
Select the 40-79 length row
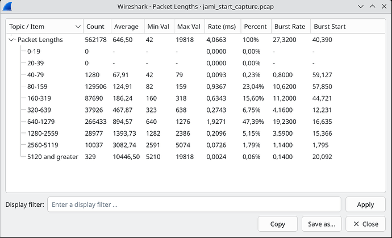[x=195, y=75]
